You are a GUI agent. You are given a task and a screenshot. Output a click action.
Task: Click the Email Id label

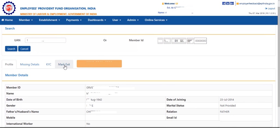(172, 118)
